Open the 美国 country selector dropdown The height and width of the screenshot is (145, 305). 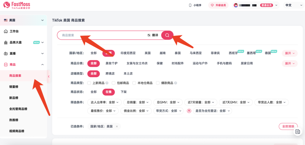[x=23, y=20]
